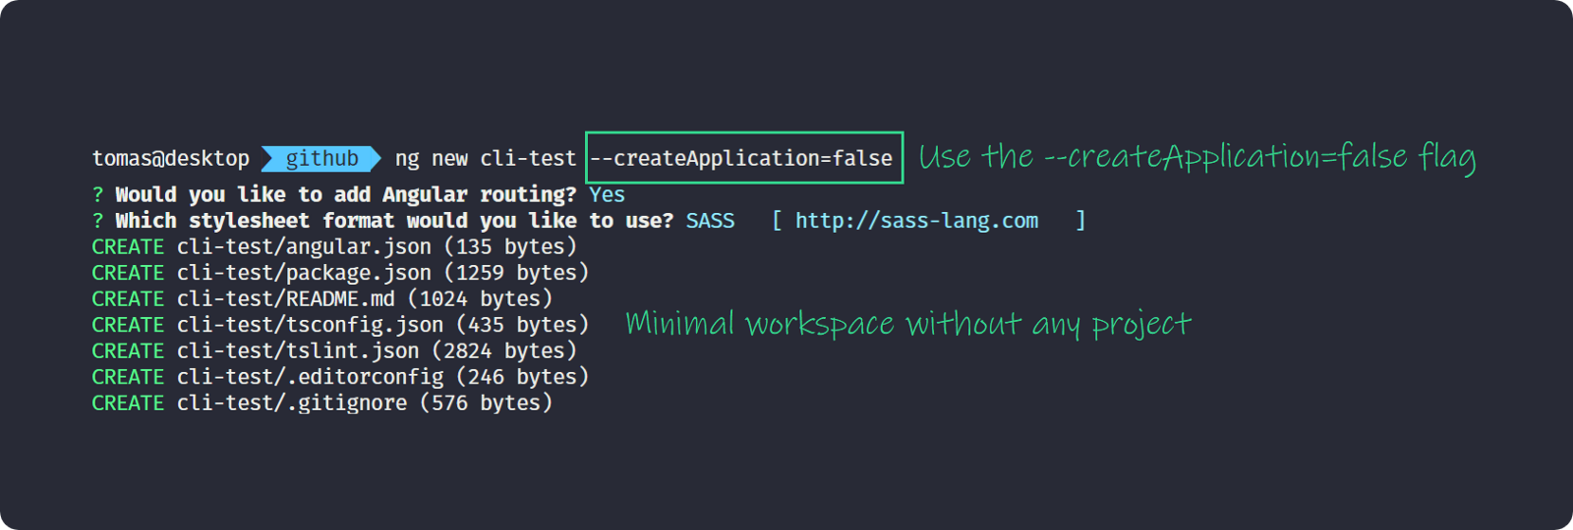Click the question mark before Angular routing prompt

[97, 194]
